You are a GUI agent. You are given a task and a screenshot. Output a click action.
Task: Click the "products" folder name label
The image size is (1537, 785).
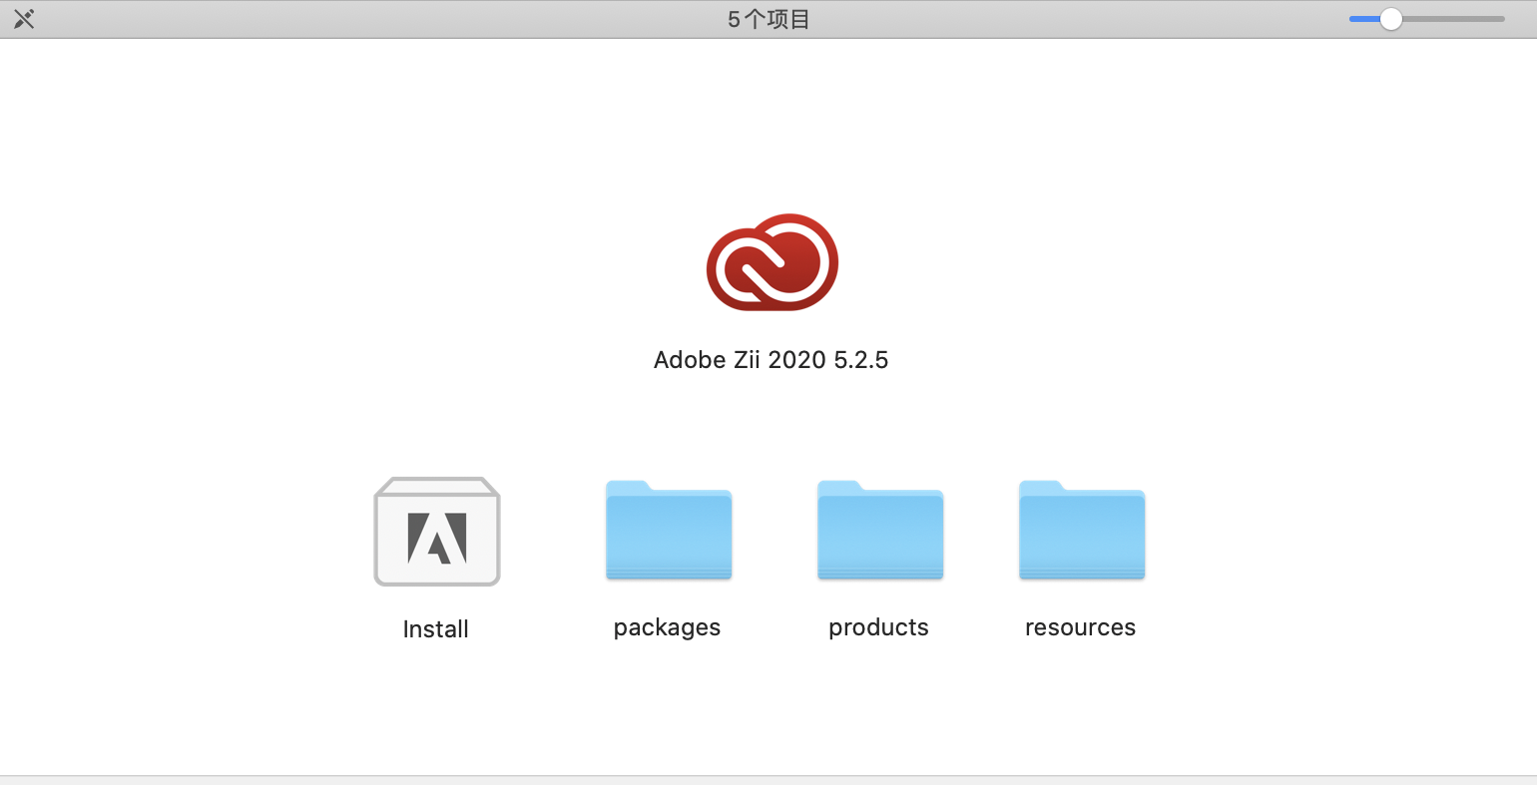point(878,627)
